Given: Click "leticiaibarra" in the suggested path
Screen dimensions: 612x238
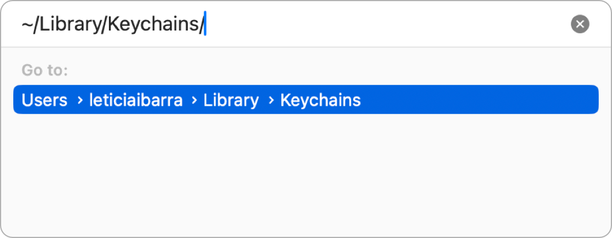Looking at the screenshot, I should click(136, 100).
